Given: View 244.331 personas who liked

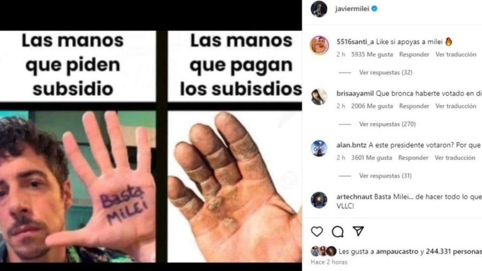Looking at the screenshot, I should coord(454,251).
